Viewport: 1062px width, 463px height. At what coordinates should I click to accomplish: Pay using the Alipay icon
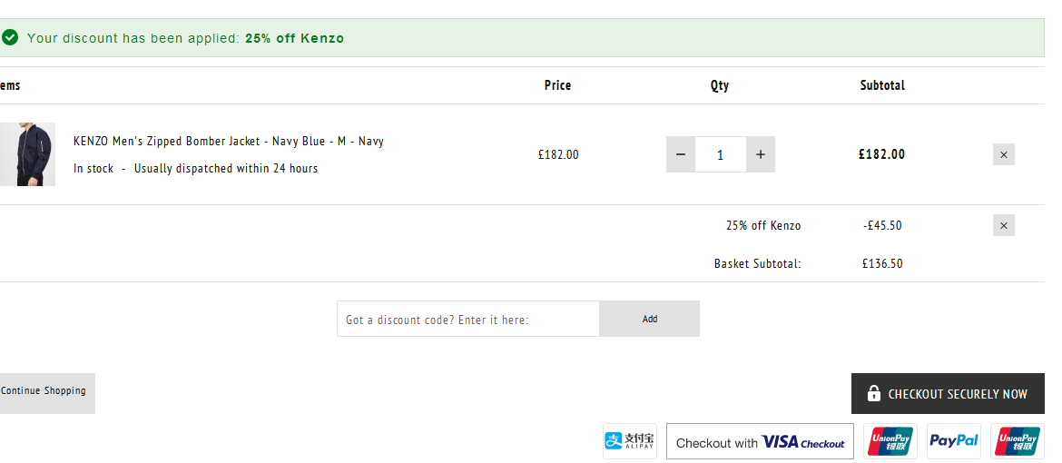630,441
